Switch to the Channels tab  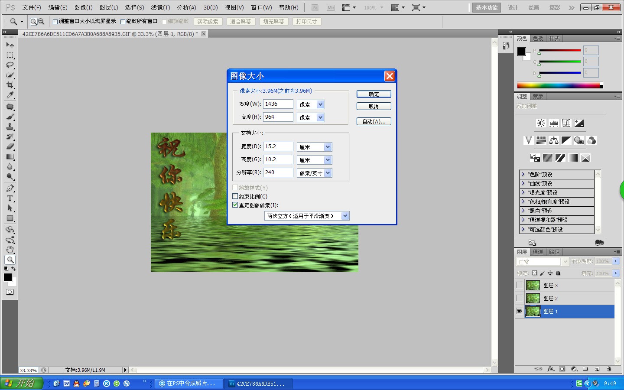click(x=538, y=252)
